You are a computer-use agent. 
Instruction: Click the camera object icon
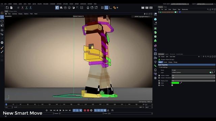coord(155,58)
